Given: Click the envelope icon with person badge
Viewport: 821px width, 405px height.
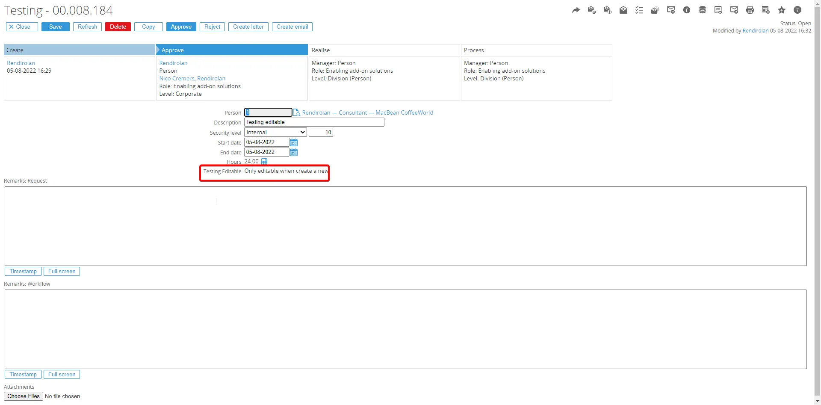Looking at the screenshot, I should [x=608, y=10].
